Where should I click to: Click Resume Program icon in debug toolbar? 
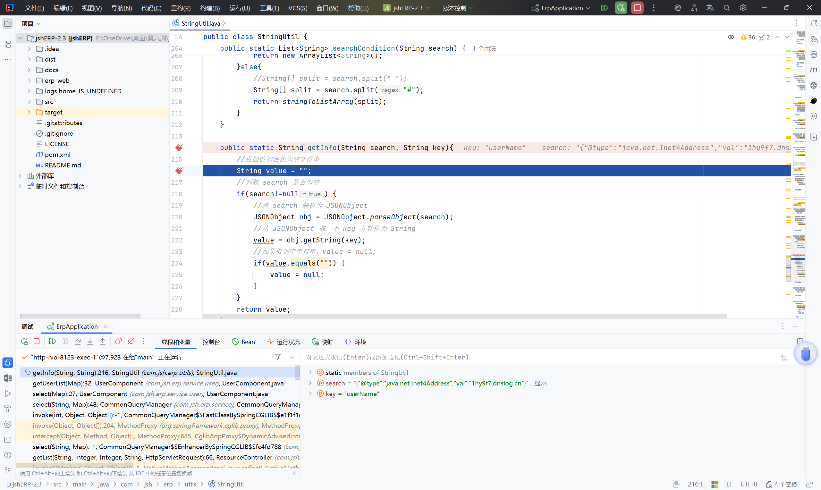(52, 342)
